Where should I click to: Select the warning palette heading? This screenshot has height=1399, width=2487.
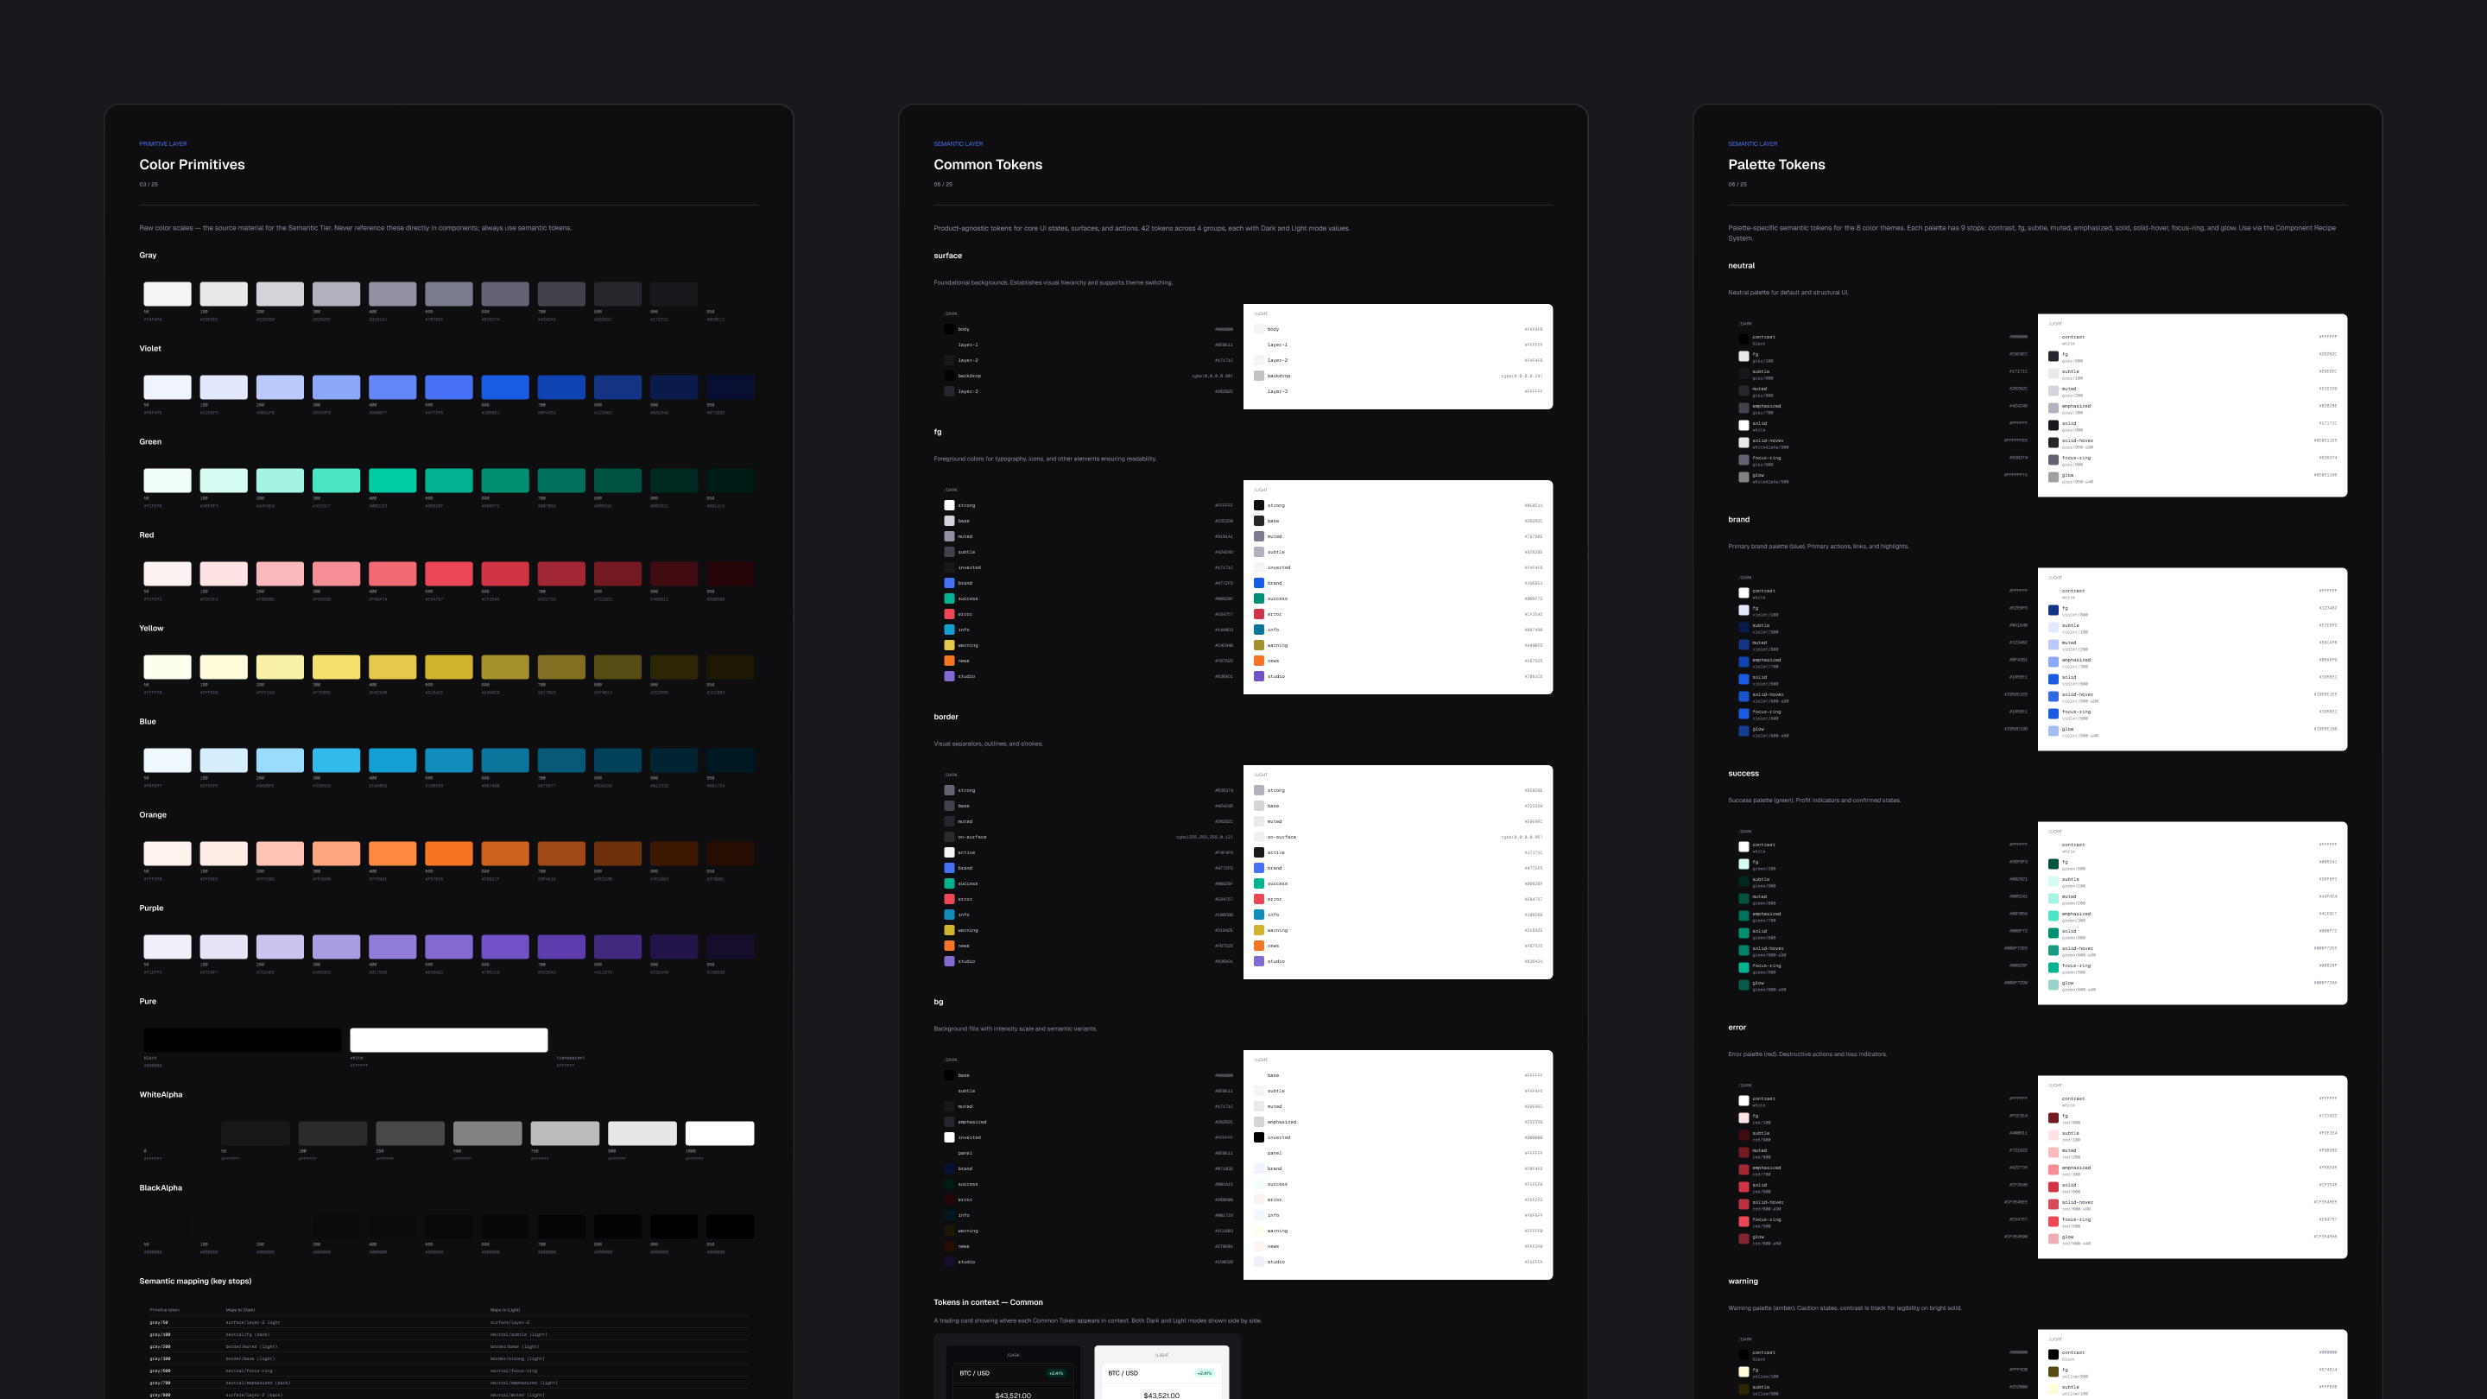1743,1282
